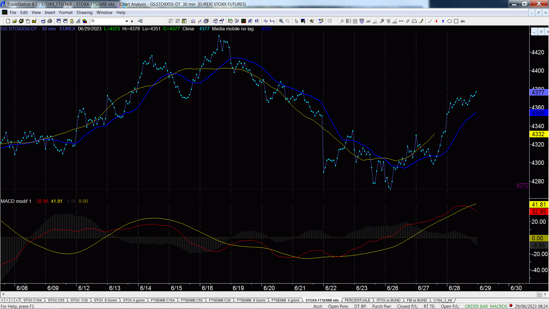Screen dimensions: 549x309
Task: Open the Insert menu
Action: point(50,13)
